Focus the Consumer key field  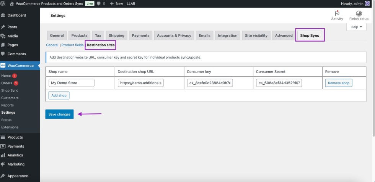click(210, 83)
